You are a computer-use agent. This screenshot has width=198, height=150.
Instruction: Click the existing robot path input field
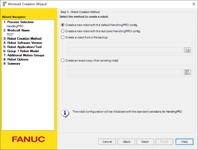point(126,72)
